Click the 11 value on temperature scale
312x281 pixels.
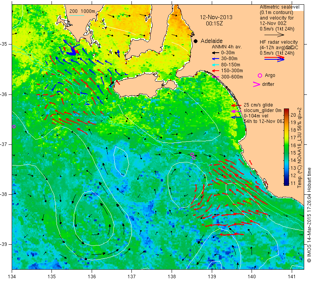pyautogui.click(x=293, y=183)
